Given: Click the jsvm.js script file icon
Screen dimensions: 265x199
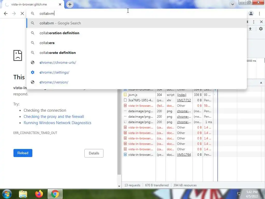Looking at the screenshot, I should click(125, 95).
